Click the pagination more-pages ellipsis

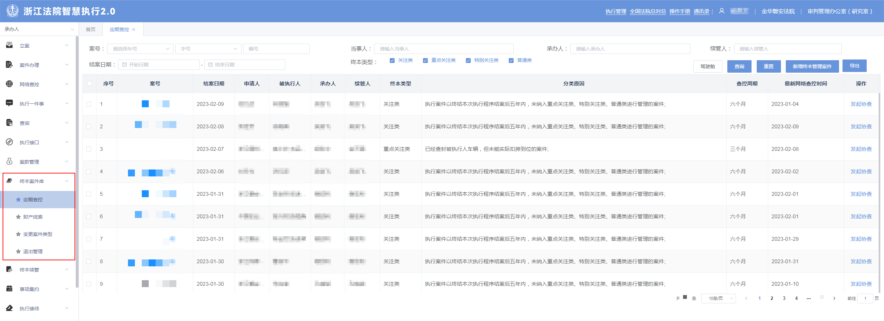809,298
